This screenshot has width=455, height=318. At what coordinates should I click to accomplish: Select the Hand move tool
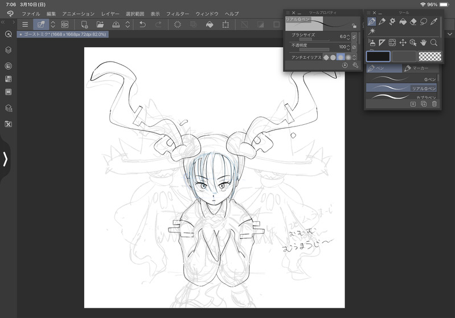(424, 43)
